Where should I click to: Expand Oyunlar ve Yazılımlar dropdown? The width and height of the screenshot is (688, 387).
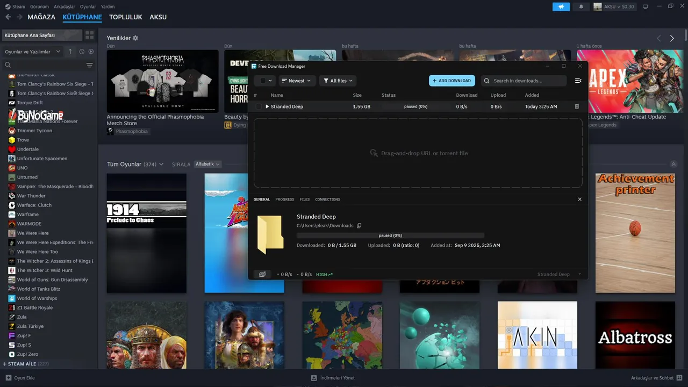(x=33, y=52)
